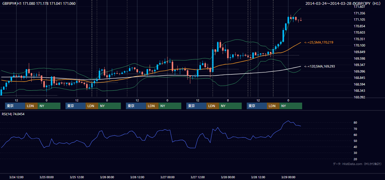Screen dimensions: 385x180
Task: Click price axis value 168.092
Action: pyautogui.click(x=359, y=97)
